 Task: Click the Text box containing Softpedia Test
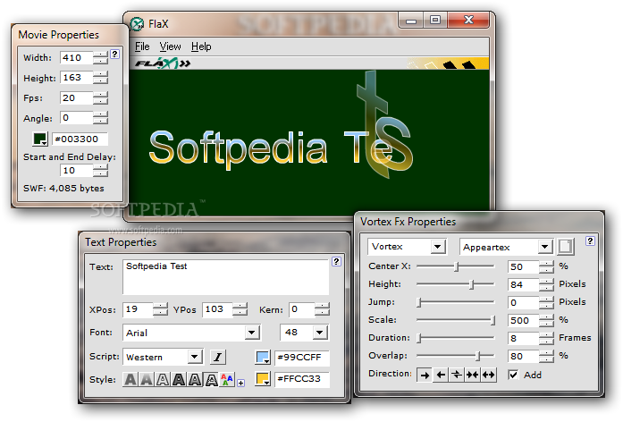pyautogui.click(x=226, y=277)
